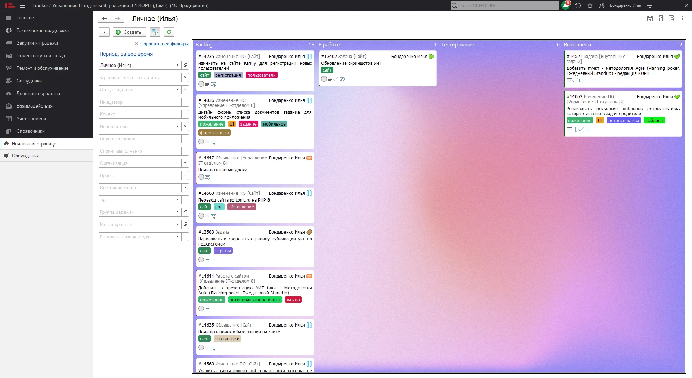Toggle the status circle on task #14647

[201, 177]
